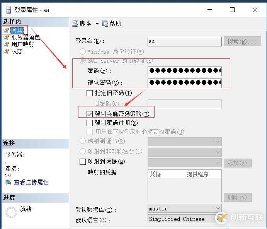Viewport: 267px width, 229px height.
Task: Select 映射到证书 radio button
Action: 83,141
